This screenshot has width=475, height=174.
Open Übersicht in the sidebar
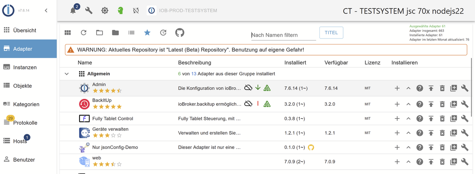click(x=28, y=30)
